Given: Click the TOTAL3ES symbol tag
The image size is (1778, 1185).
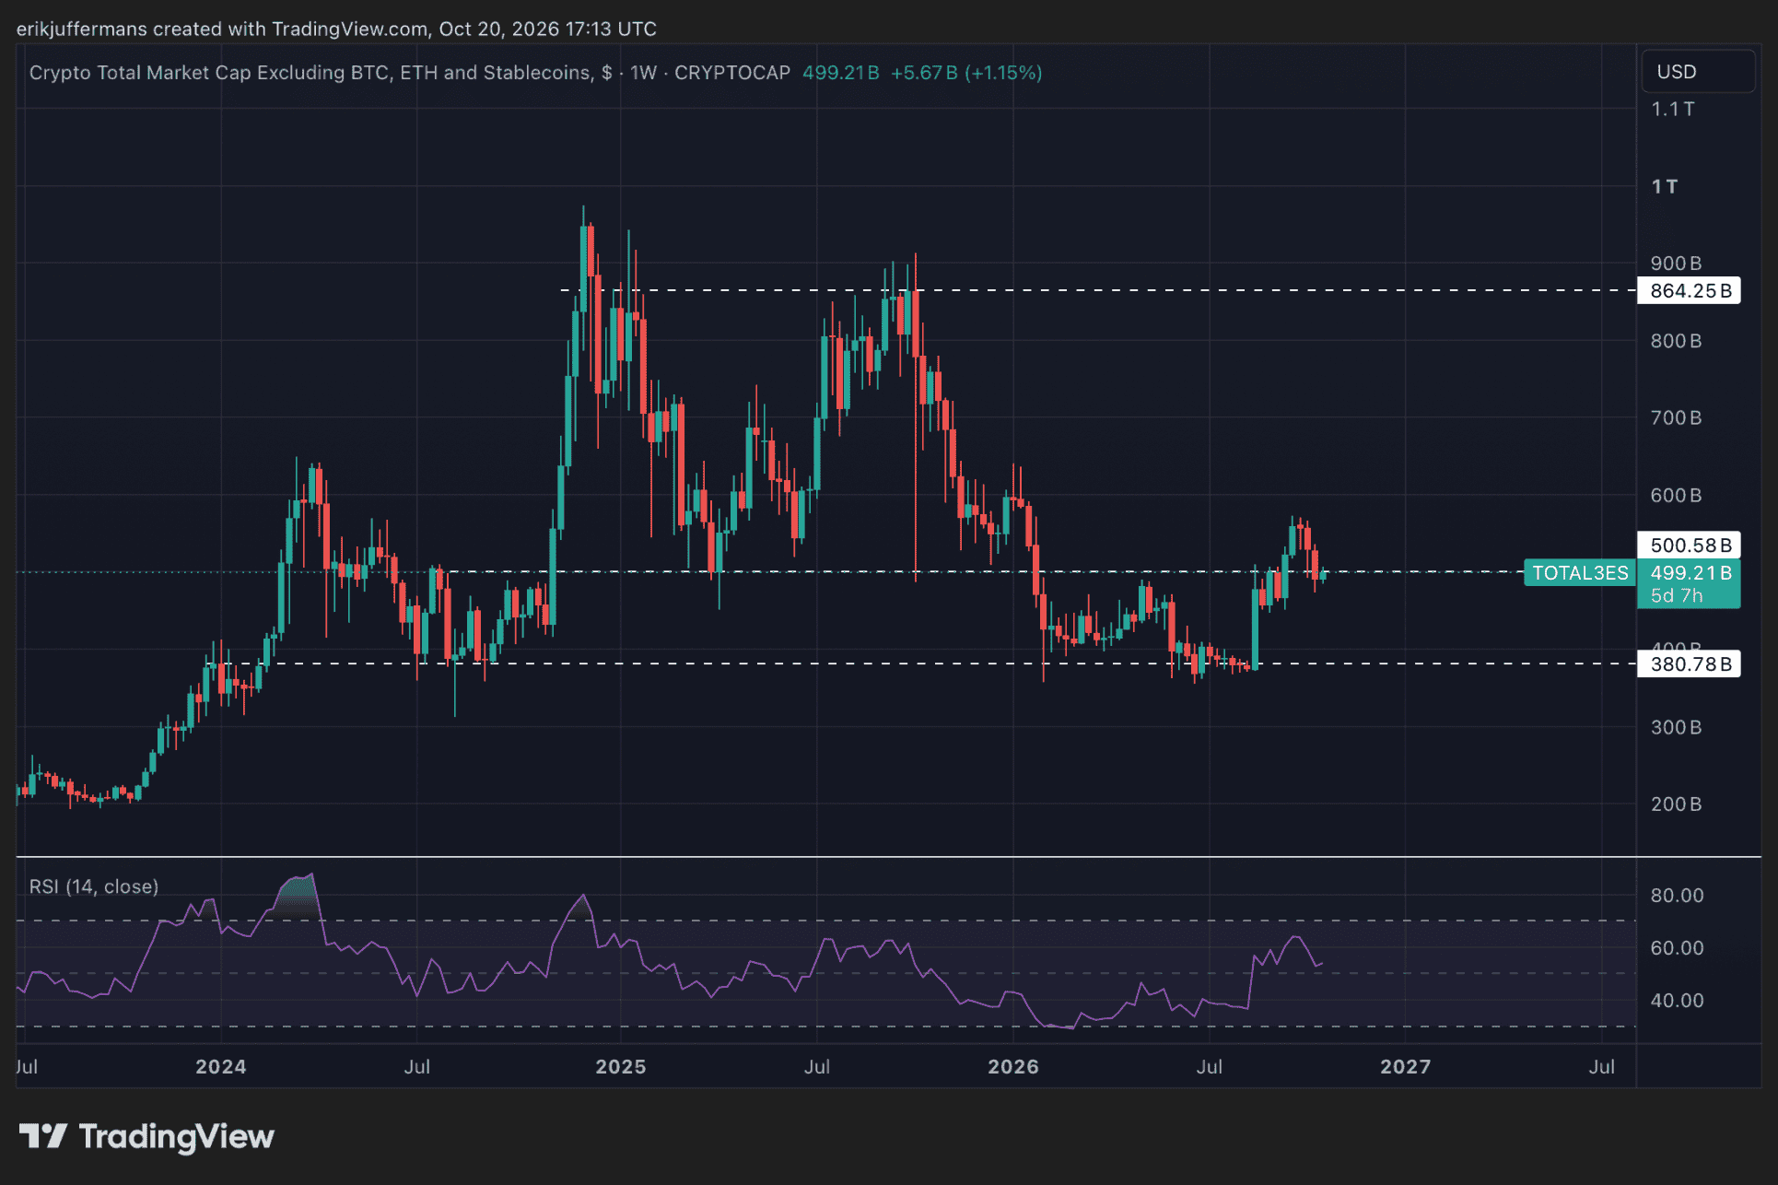Looking at the screenshot, I should [1580, 573].
